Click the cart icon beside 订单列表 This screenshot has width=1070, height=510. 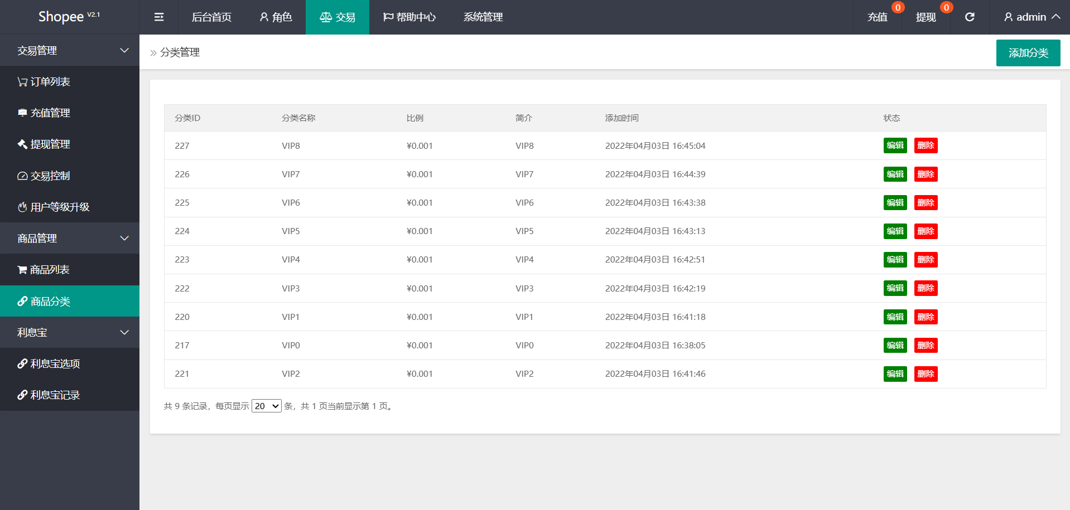click(x=22, y=82)
